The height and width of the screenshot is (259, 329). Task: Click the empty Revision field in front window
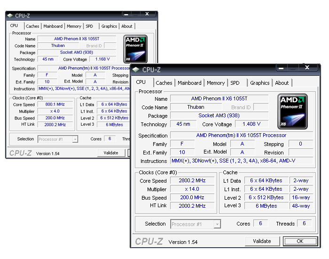click(x=301, y=152)
